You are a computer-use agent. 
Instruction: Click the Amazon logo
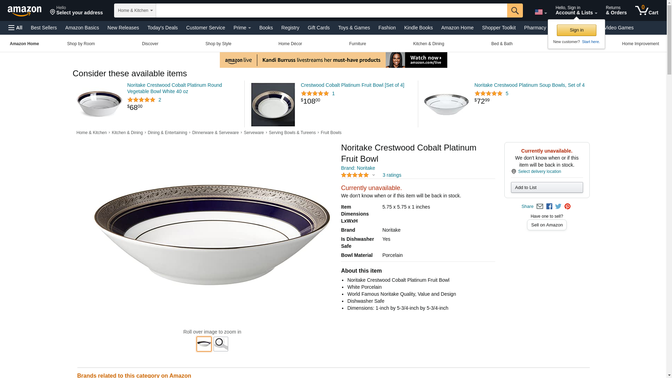click(24, 11)
